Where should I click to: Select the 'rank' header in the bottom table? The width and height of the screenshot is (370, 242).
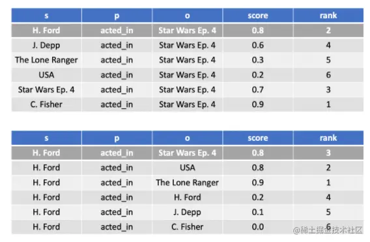[x=328, y=138]
